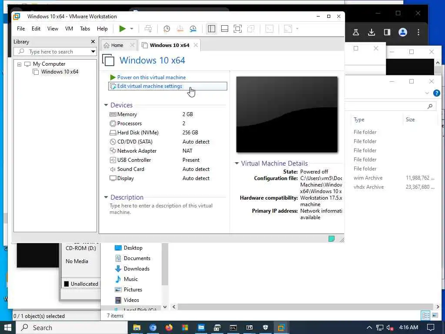Open the Edit menu
Screen dimensions: 445x334
pos(36,29)
